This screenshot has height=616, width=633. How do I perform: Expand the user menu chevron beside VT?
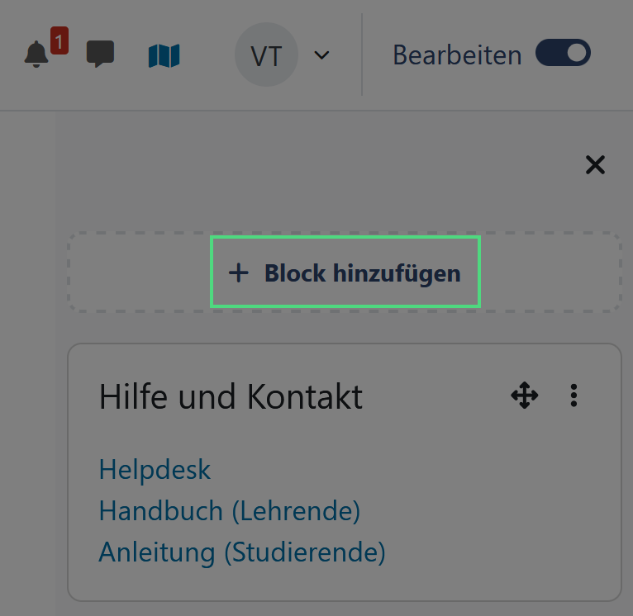click(x=322, y=55)
